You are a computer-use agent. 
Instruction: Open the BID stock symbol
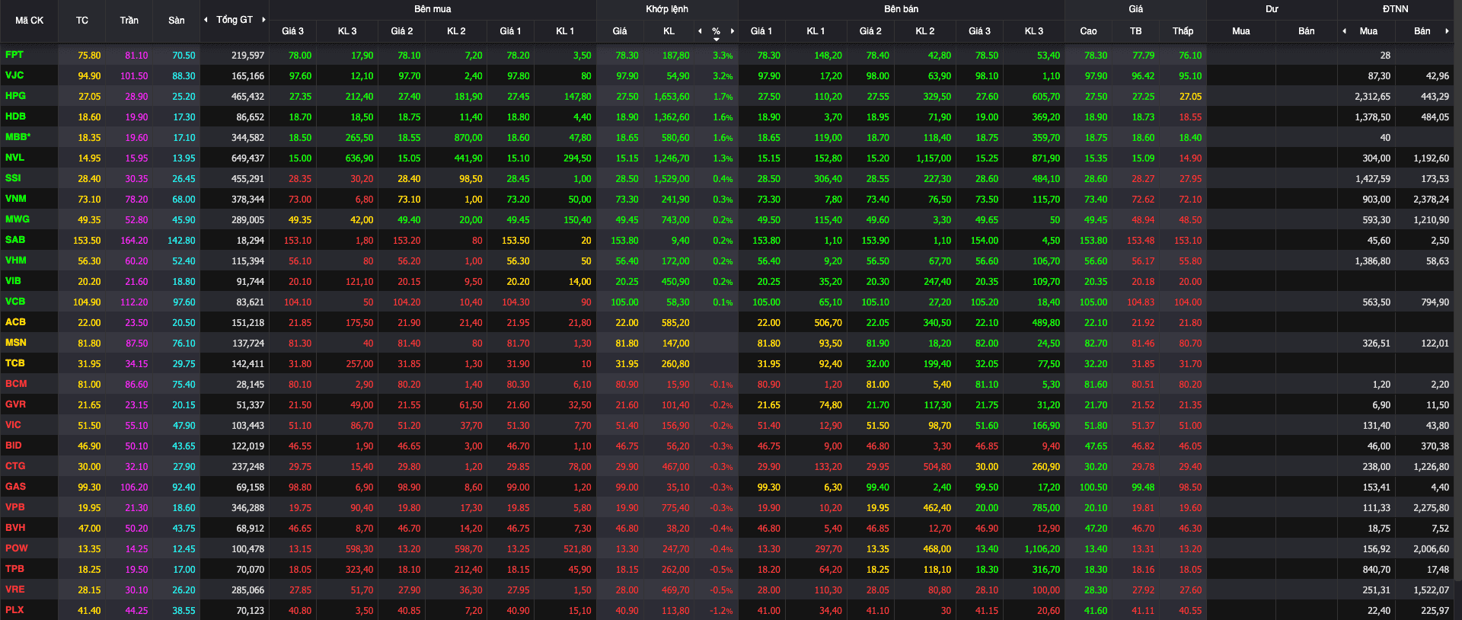14,446
